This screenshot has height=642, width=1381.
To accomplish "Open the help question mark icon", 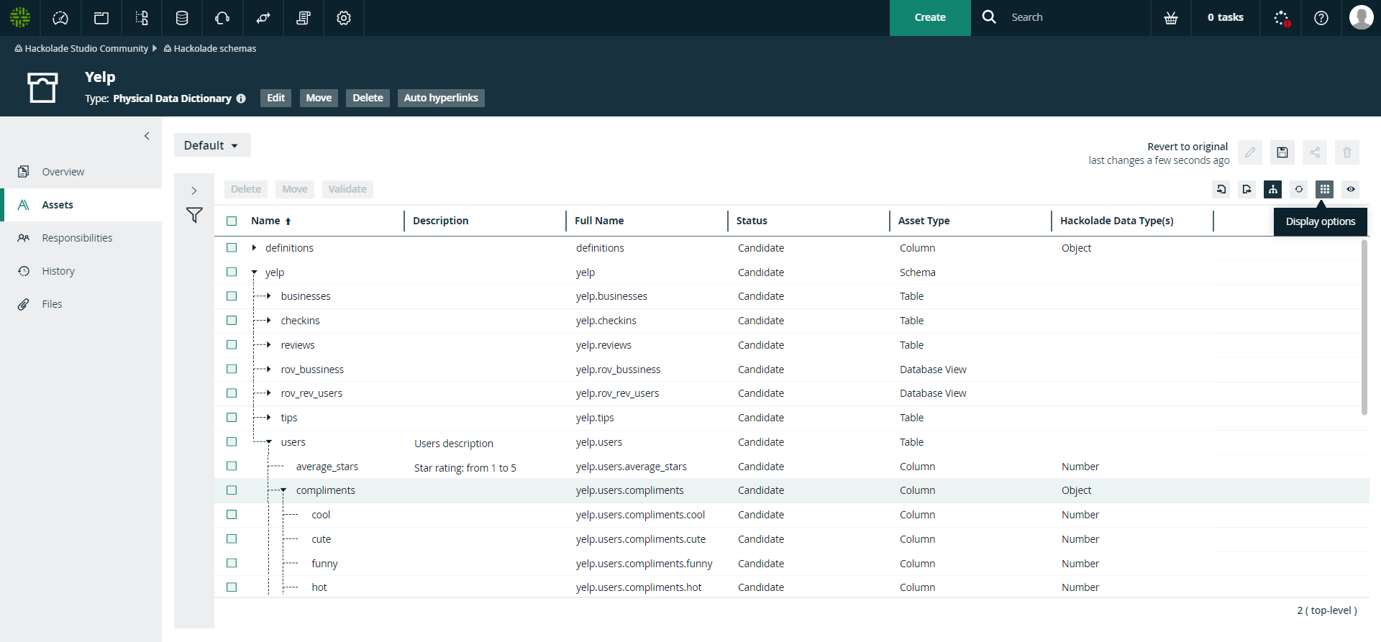I will (x=1321, y=18).
